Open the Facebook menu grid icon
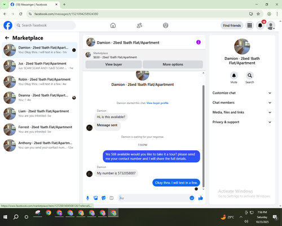The width and height of the screenshot is (282, 226). (249, 25)
